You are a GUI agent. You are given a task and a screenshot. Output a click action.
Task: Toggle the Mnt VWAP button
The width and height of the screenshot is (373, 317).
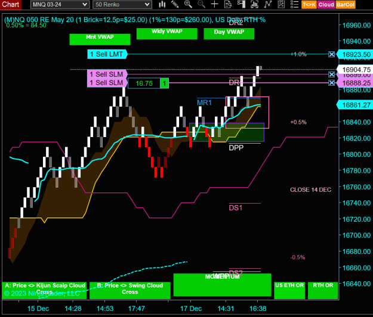pos(100,39)
